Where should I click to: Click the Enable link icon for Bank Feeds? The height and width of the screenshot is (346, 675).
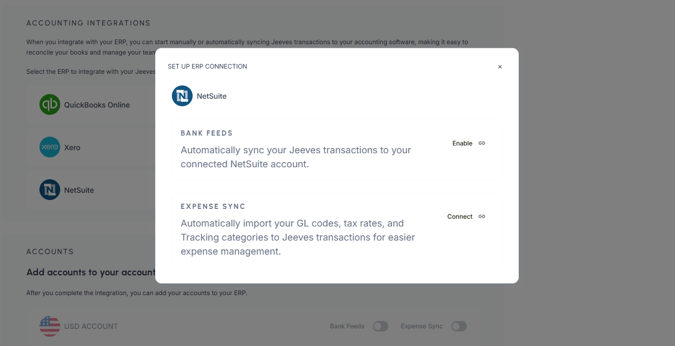coord(482,143)
